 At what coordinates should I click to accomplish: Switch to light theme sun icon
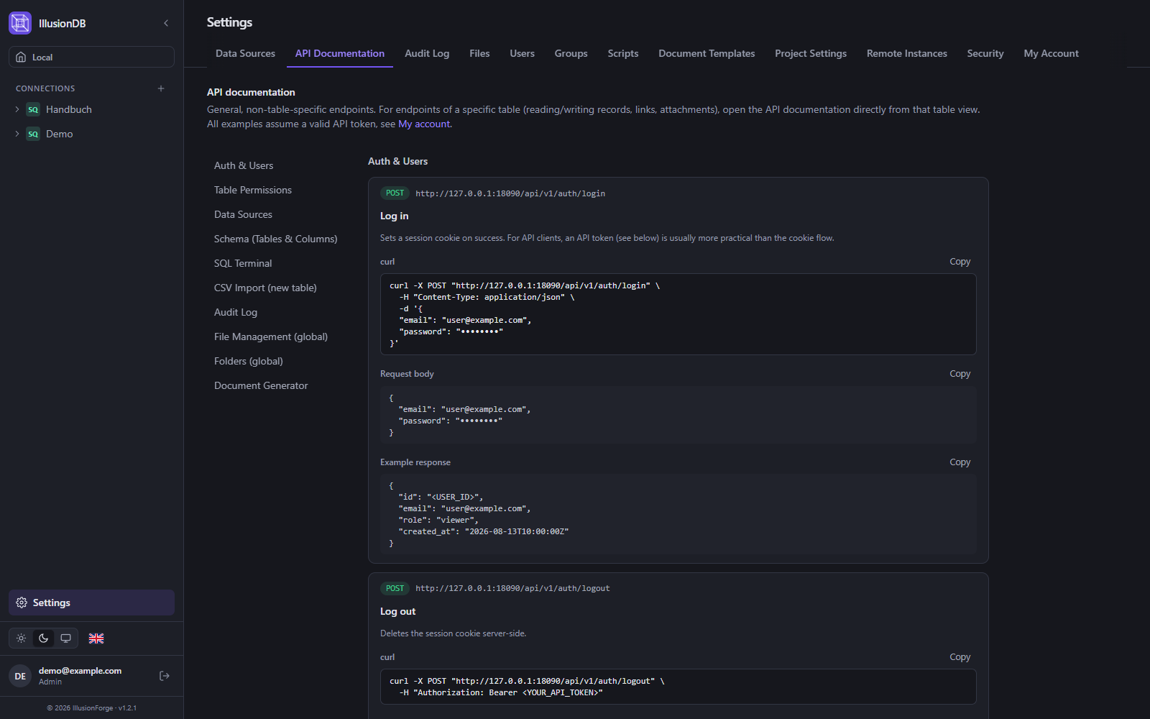point(22,638)
